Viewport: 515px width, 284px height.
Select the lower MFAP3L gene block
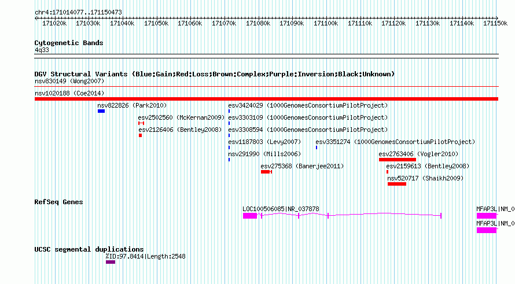487,230
